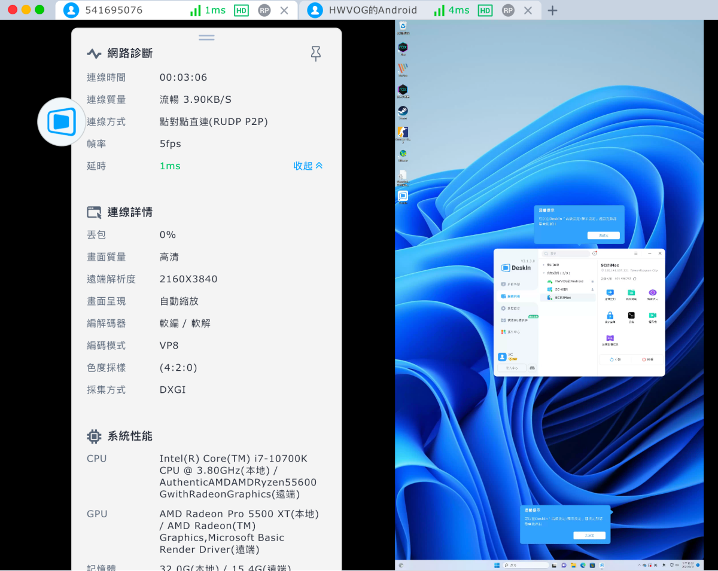Screen dimensions: 718x571
Task: Open the Recycle Bin desktop icon
Action: (403, 26)
